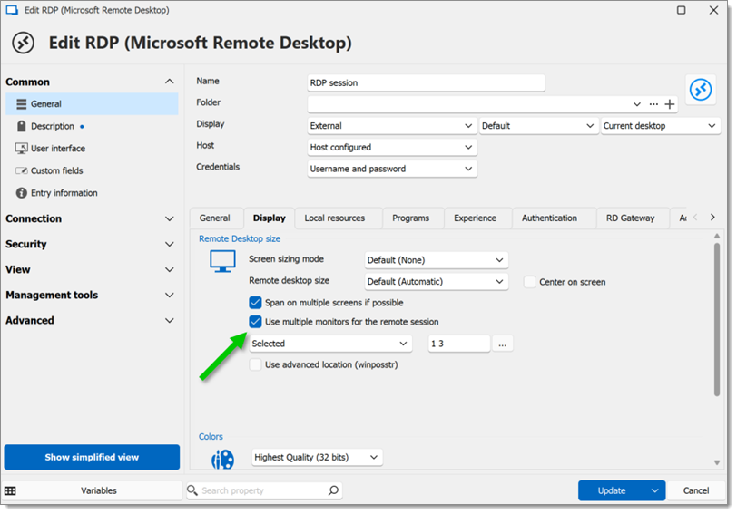Screen dimensions: 737x514
Task: Select General in the Common sidebar
Action: point(93,103)
